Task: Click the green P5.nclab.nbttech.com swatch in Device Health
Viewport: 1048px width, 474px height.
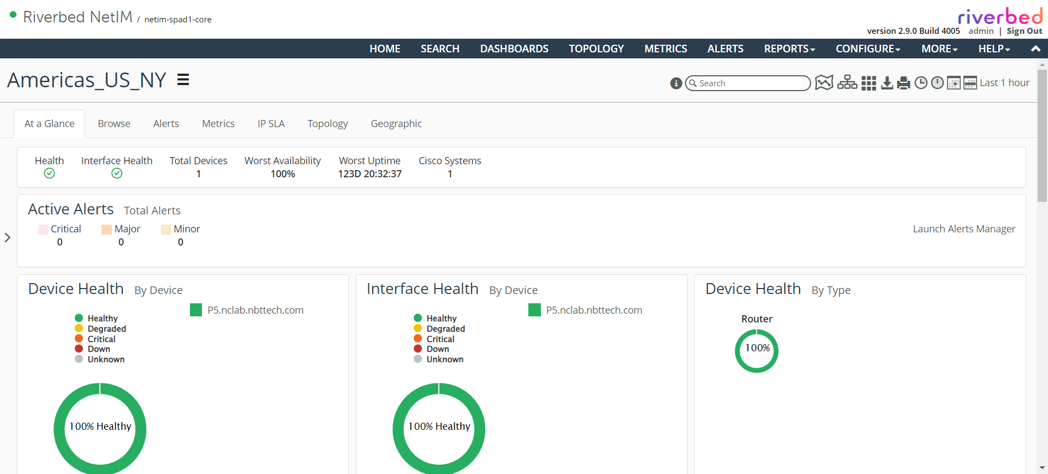Action: 196,310
